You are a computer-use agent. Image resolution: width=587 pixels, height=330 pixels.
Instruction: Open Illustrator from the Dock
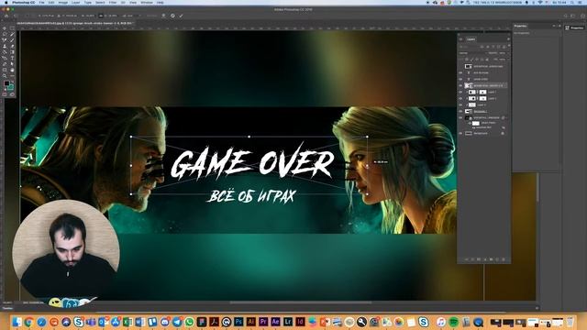(250, 322)
